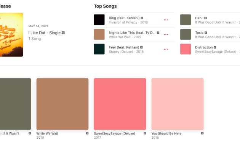This screenshot has width=240, height=144.
Task: Click While We Wait album title text
Action: click(47, 133)
